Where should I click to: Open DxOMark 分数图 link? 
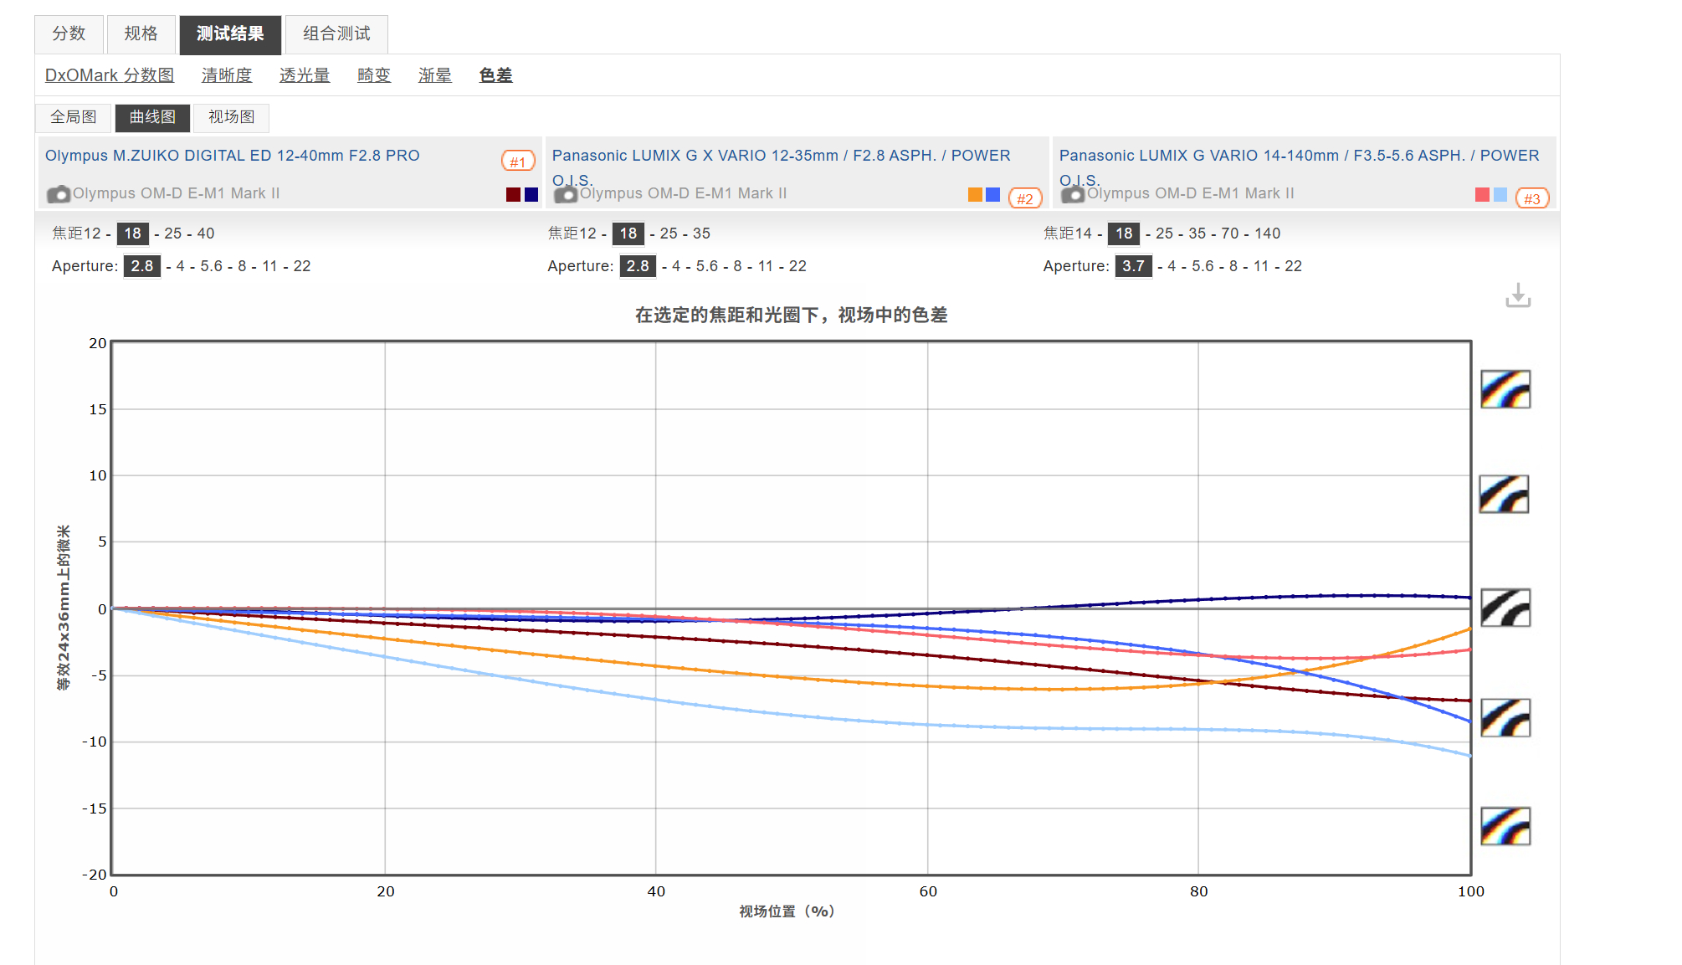pos(110,75)
